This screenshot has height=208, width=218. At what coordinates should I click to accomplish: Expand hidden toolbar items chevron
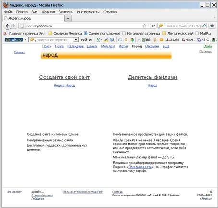point(138,39)
